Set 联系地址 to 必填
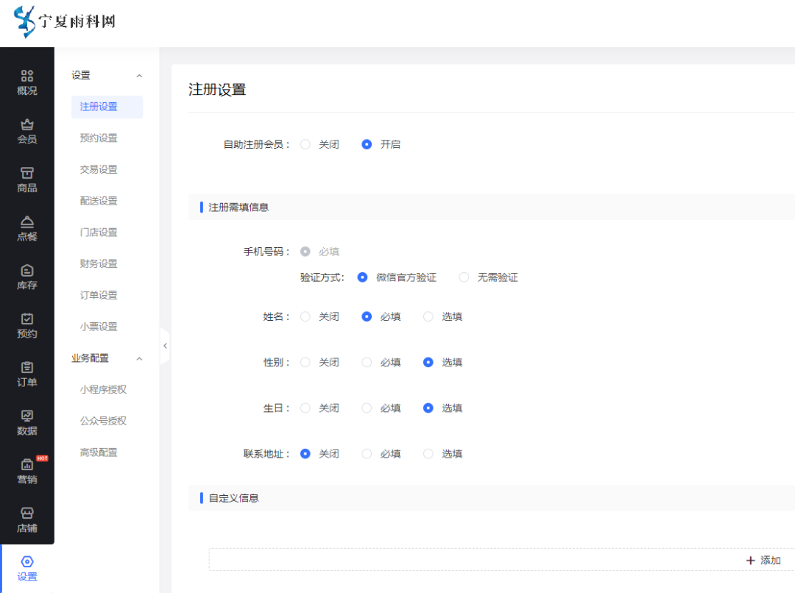 tap(367, 454)
